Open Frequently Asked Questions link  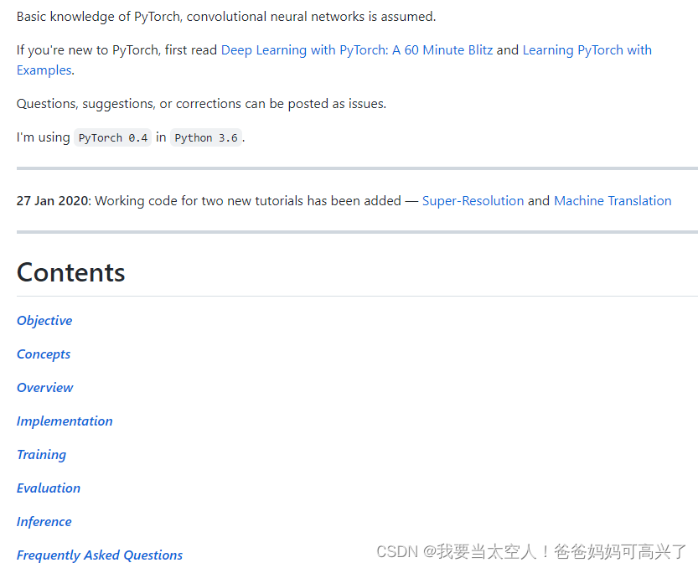[x=99, y=555]
